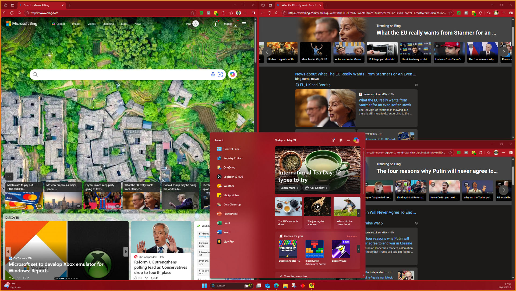
Task: Dislike the Reform UK polling article
Action: coord(146,278)
